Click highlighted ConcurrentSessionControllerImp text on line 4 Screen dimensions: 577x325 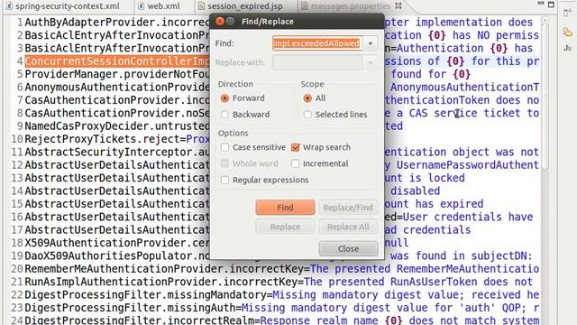116,61
